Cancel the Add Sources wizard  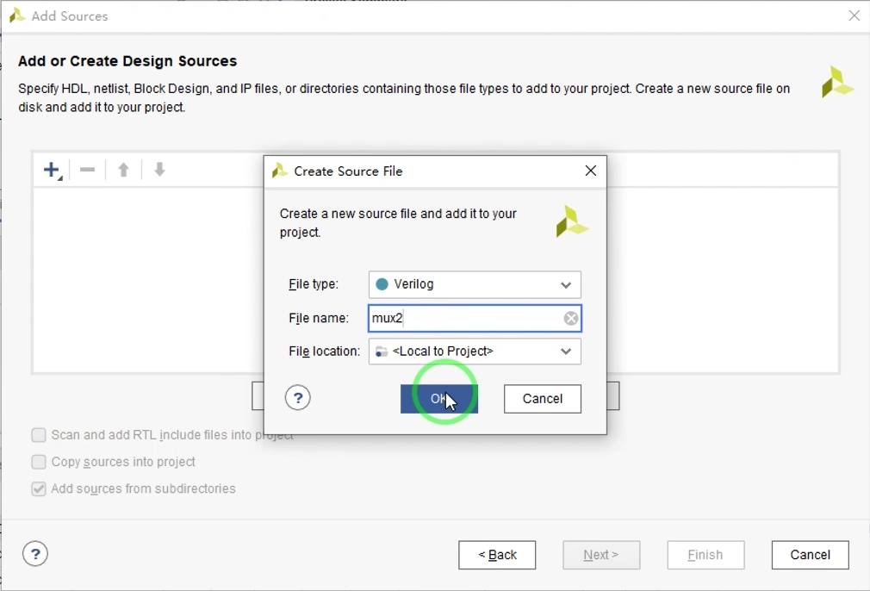pos(810,555)
